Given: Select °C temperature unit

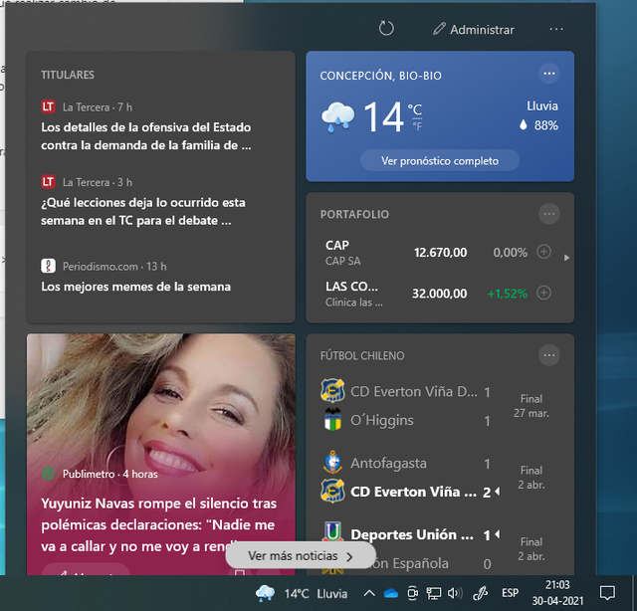Looking at the screenshot, I should pos(415,109).
